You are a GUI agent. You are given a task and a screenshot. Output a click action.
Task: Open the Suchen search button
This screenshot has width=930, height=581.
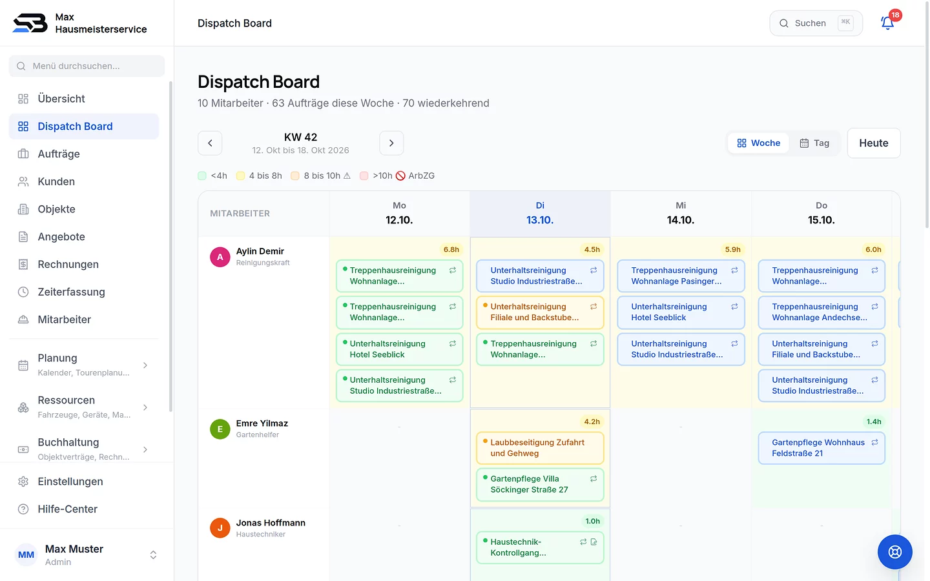pyautogui.click(x=816, y=23)
